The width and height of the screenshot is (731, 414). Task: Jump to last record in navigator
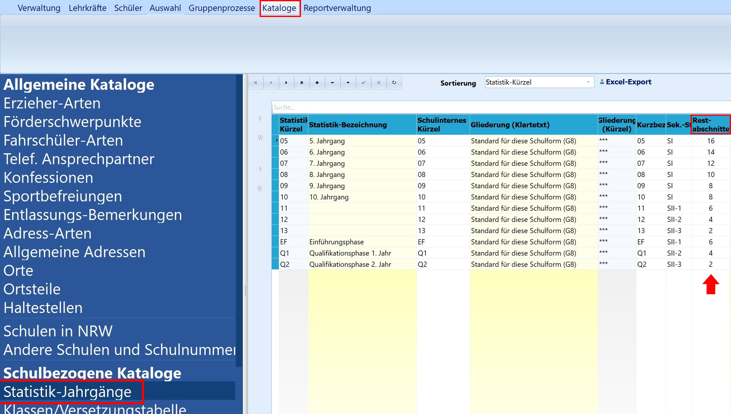[x=302, y=83]
